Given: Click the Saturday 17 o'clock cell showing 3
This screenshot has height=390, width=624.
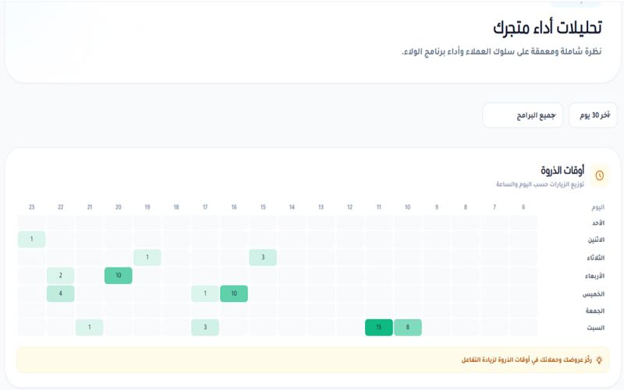Looking at the screenshot, I should coord(205,327).
